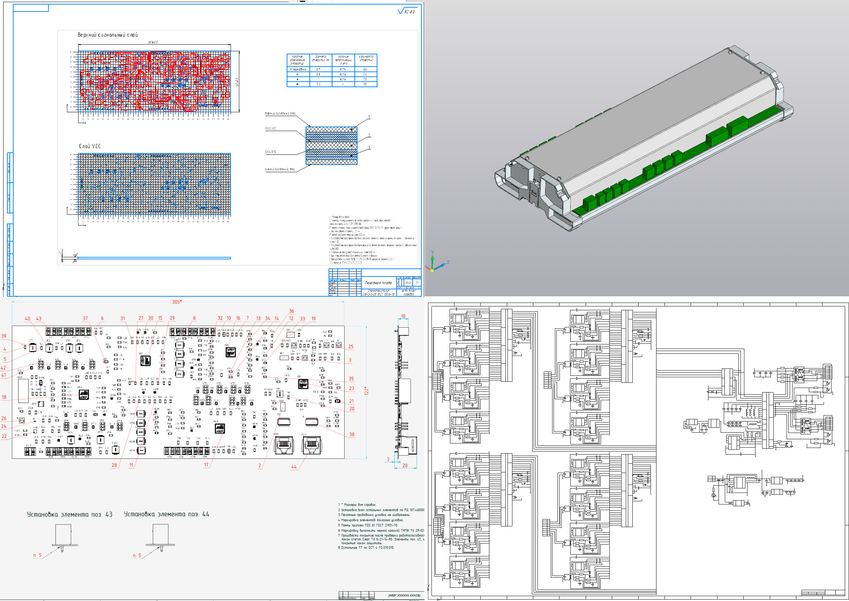This screenshot has width=849, height=601.
Task: Click note '8 Остальные ТТ по ОСТ 4 ГО.070.015'
Action: point(366,547)
